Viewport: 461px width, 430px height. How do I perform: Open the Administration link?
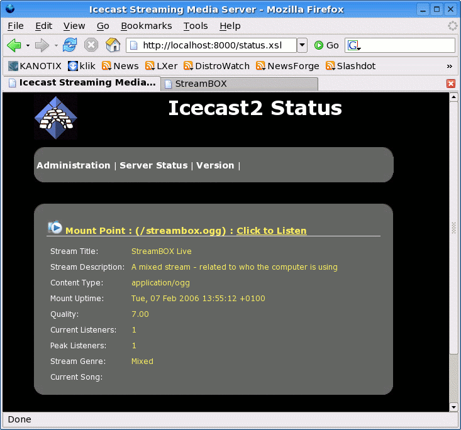coord(73,165)
